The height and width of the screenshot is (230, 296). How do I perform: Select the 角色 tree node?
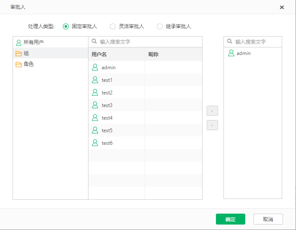[x=50, y=64]
